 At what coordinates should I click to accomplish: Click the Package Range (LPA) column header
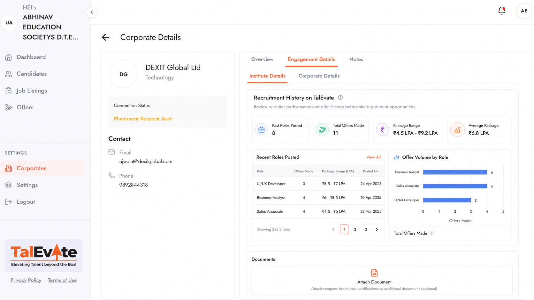pos(338,171)
